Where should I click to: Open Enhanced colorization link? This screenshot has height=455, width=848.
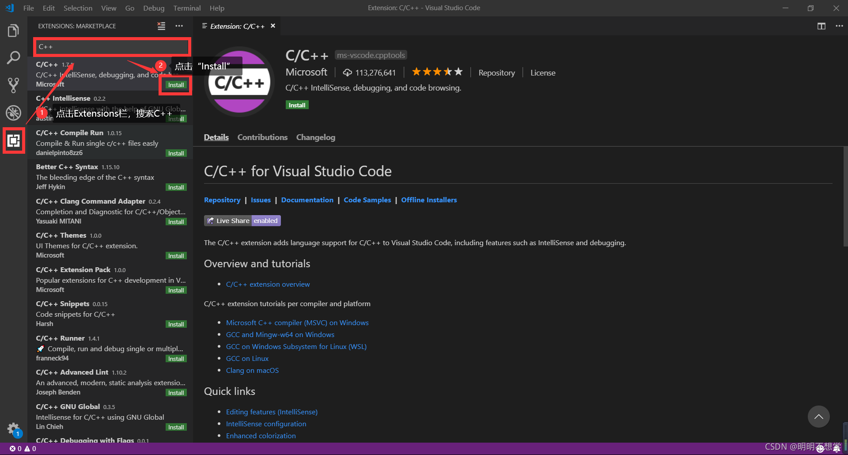pyautogui.click(x=261, y=436)
